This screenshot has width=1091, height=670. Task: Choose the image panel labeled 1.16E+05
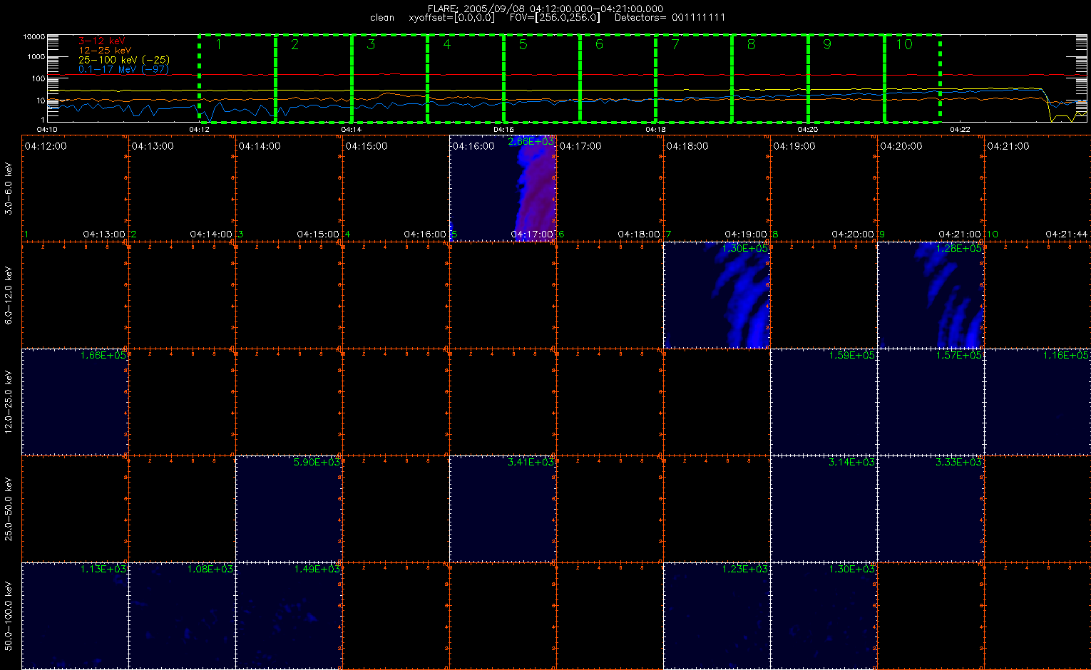coord(1038,402)
